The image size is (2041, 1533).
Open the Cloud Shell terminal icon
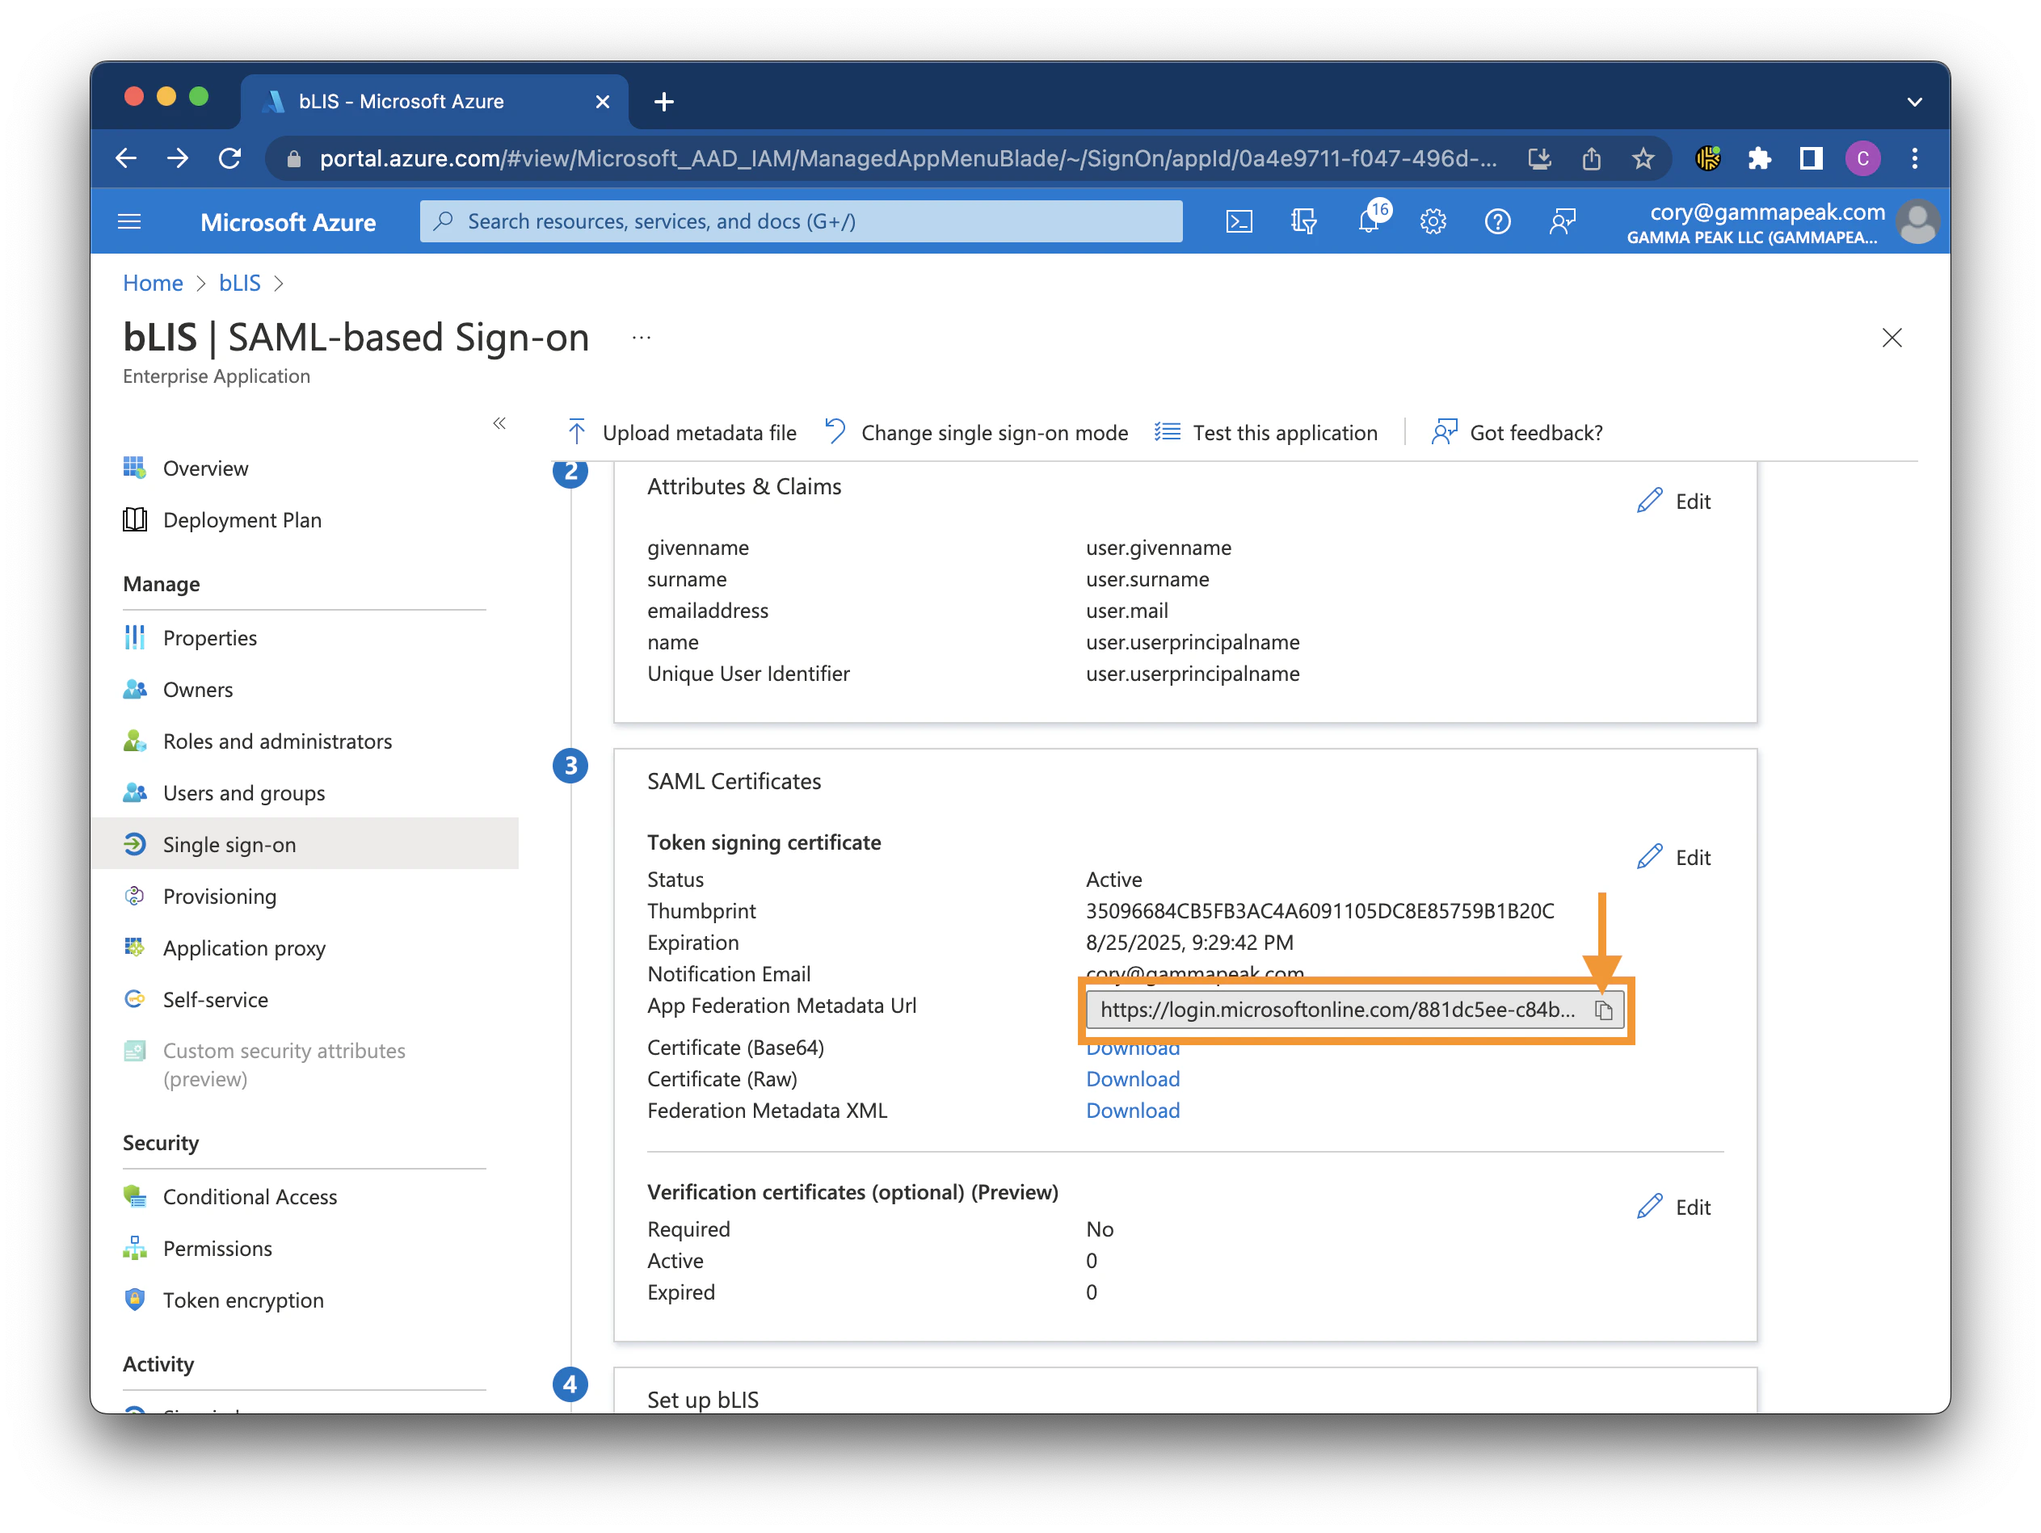point(1240,220)
